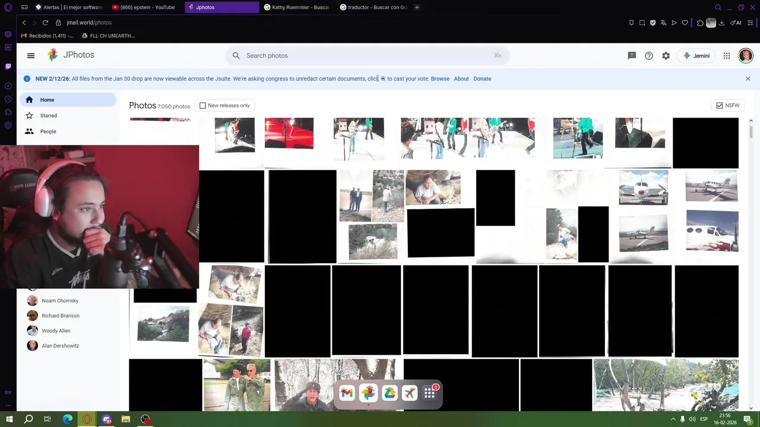
Task: Reload the page with refresh icon
Action: coord(45,23)
